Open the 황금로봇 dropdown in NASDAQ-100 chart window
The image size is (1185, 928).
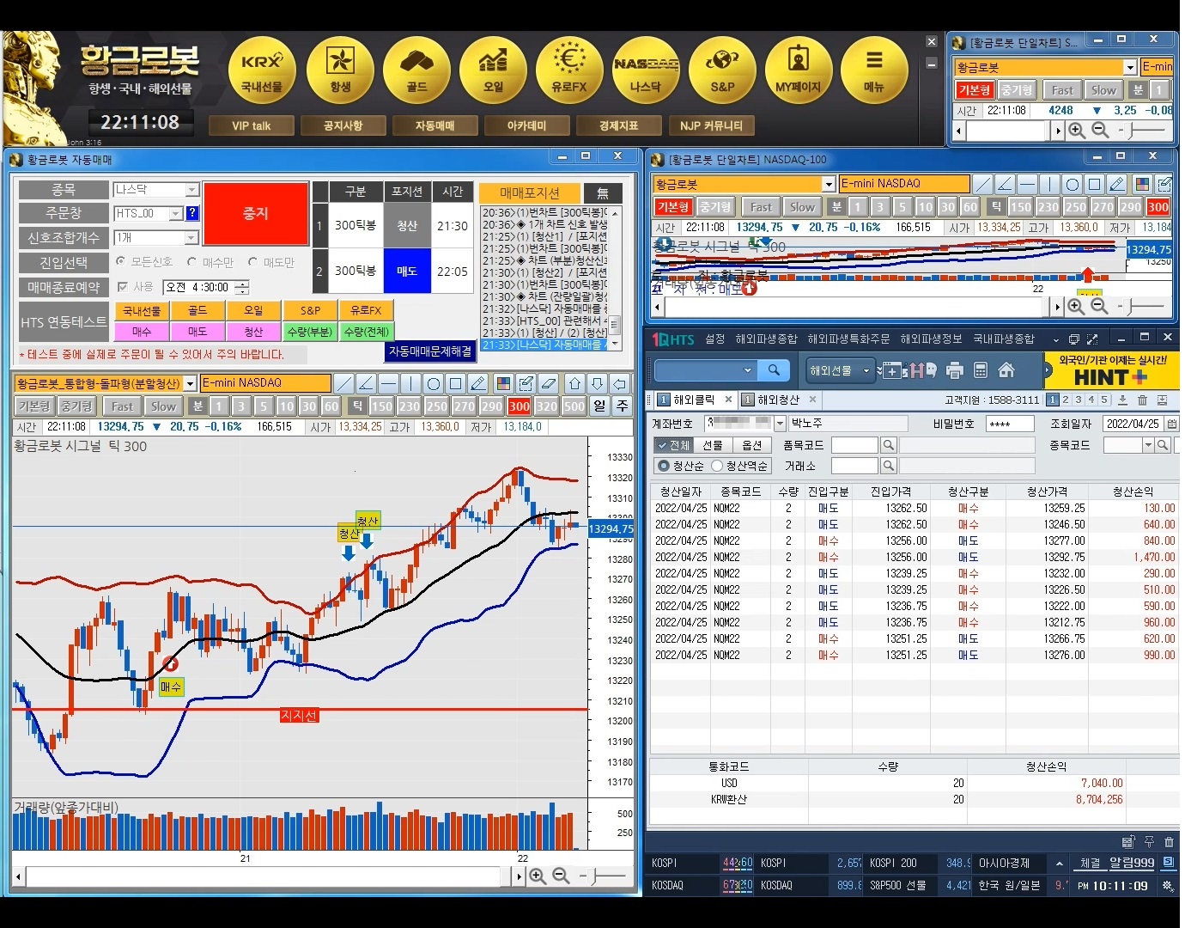click(x=829, y=184)
